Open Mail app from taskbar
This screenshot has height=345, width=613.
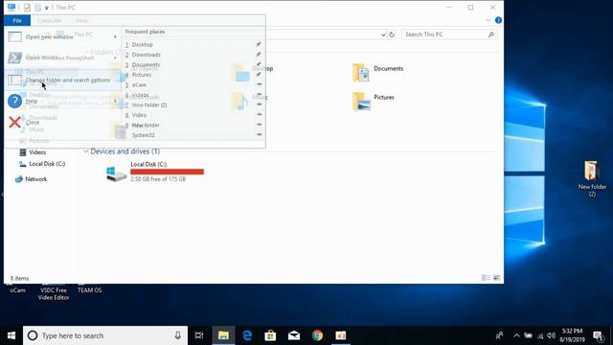click(294, 335)
